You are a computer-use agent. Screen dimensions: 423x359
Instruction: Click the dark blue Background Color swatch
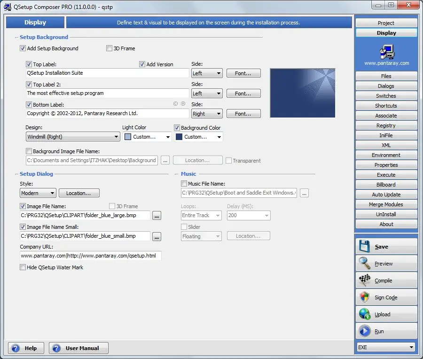[x=179, y=137]
